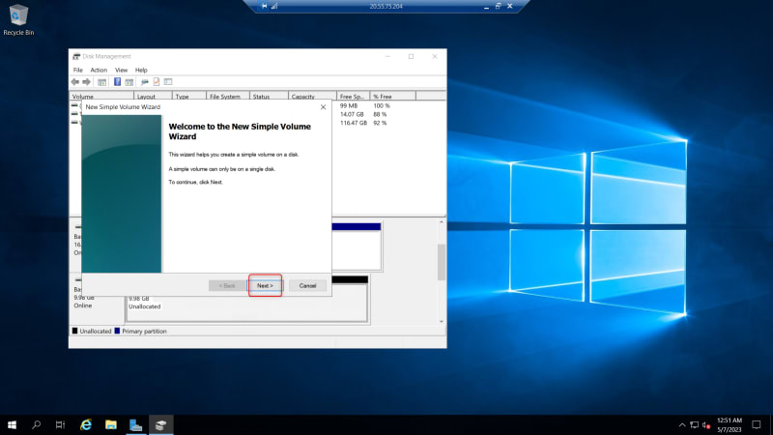Click the greyed Back button in wizard
The image size is (773, 435).
[227, 285]
